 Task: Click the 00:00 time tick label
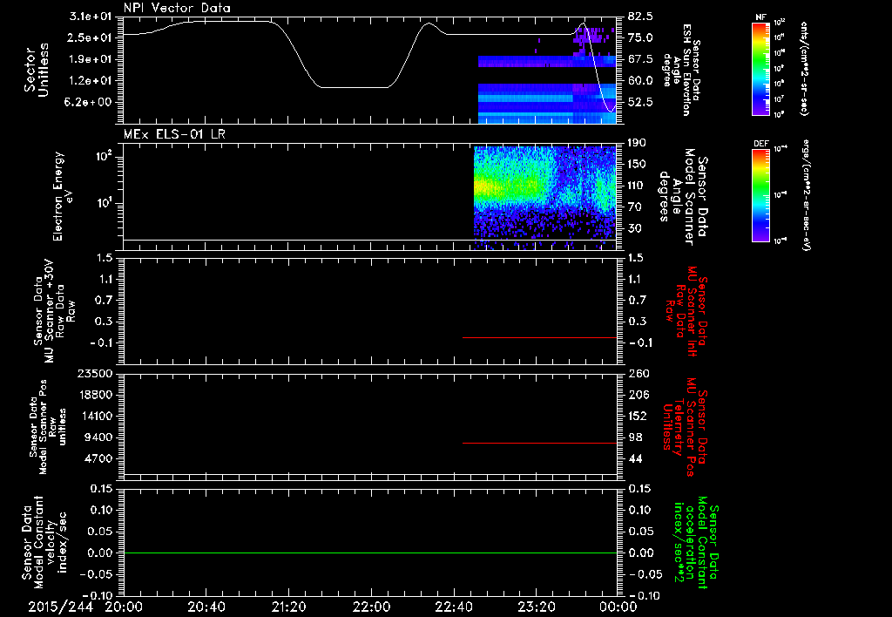(618, 607)
